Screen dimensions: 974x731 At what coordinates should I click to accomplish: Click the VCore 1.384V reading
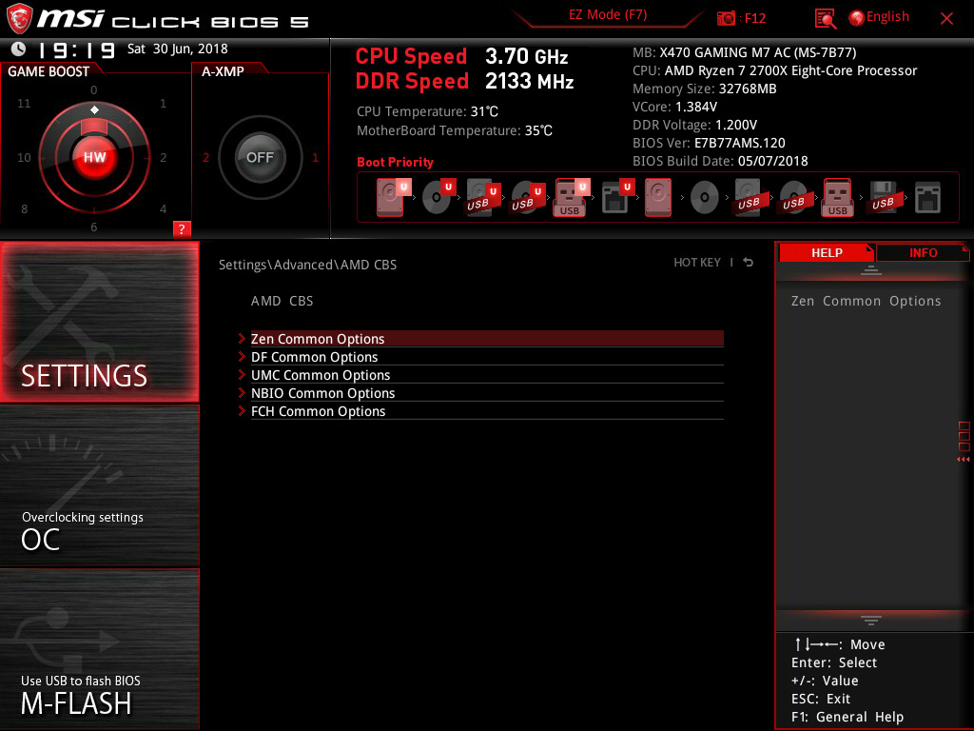tap(674, 107)
